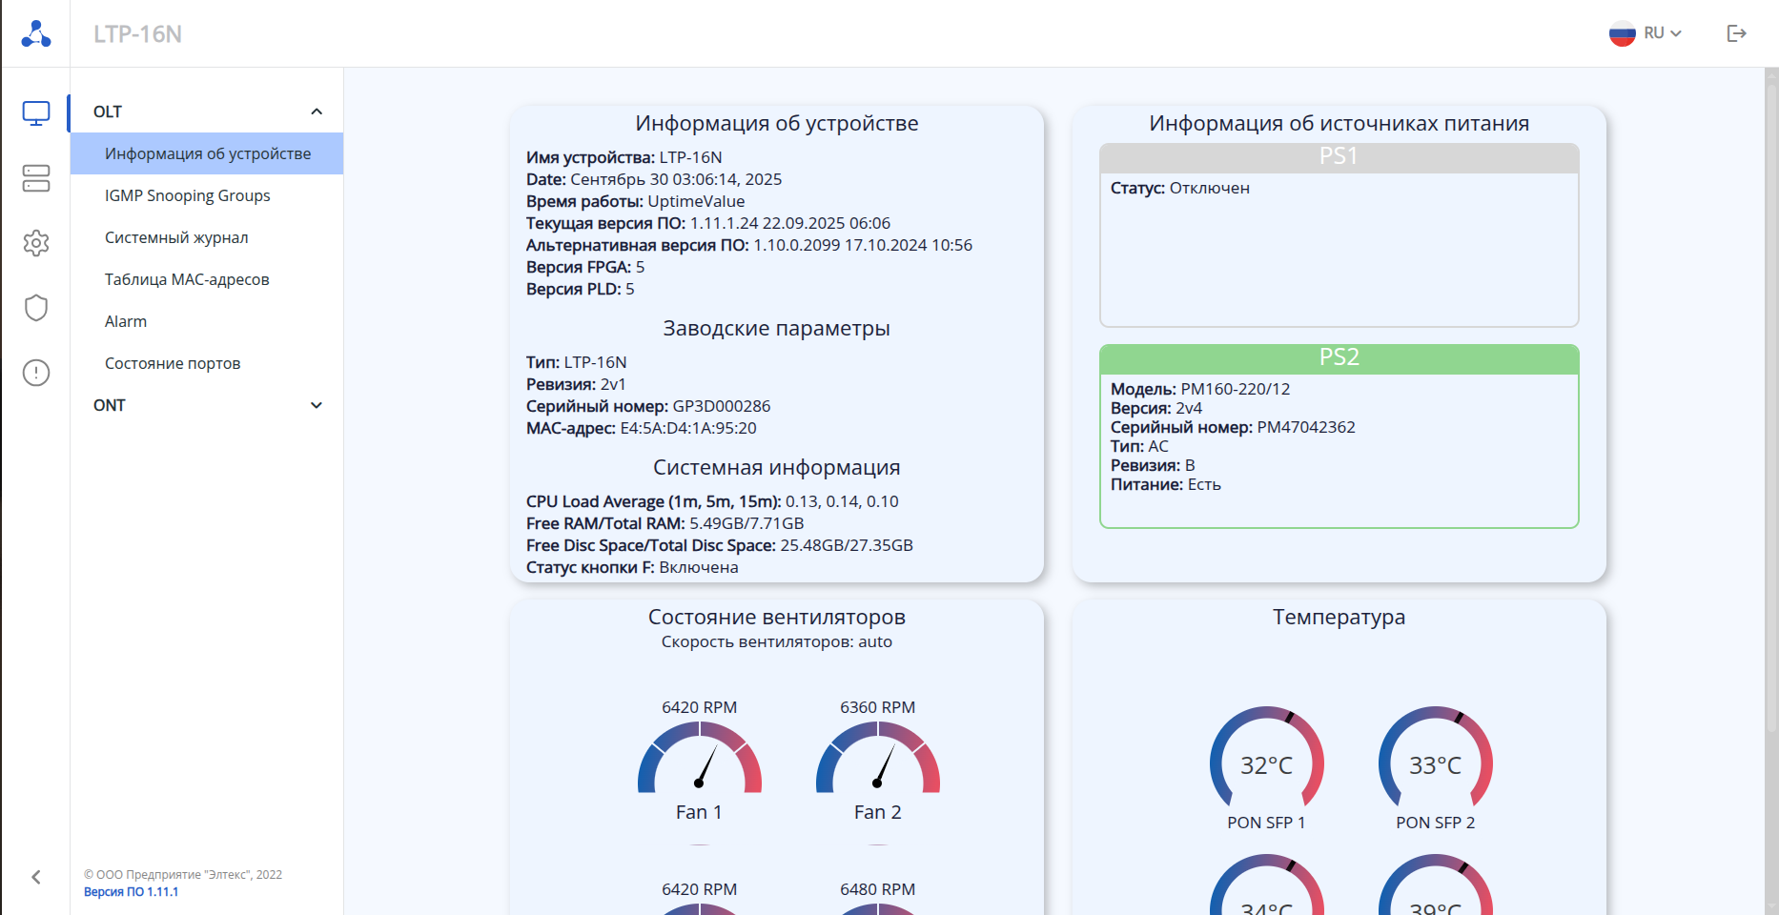Click the factory Тип: LTP-16N line
This screenshot has width=1779, height=915.
[x=577, y=362]
